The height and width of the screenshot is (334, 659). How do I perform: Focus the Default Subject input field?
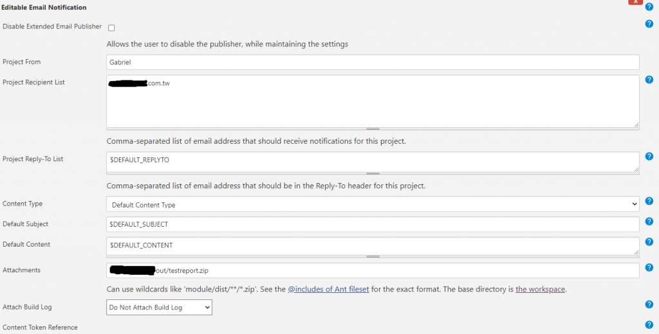tap(373, 224)
